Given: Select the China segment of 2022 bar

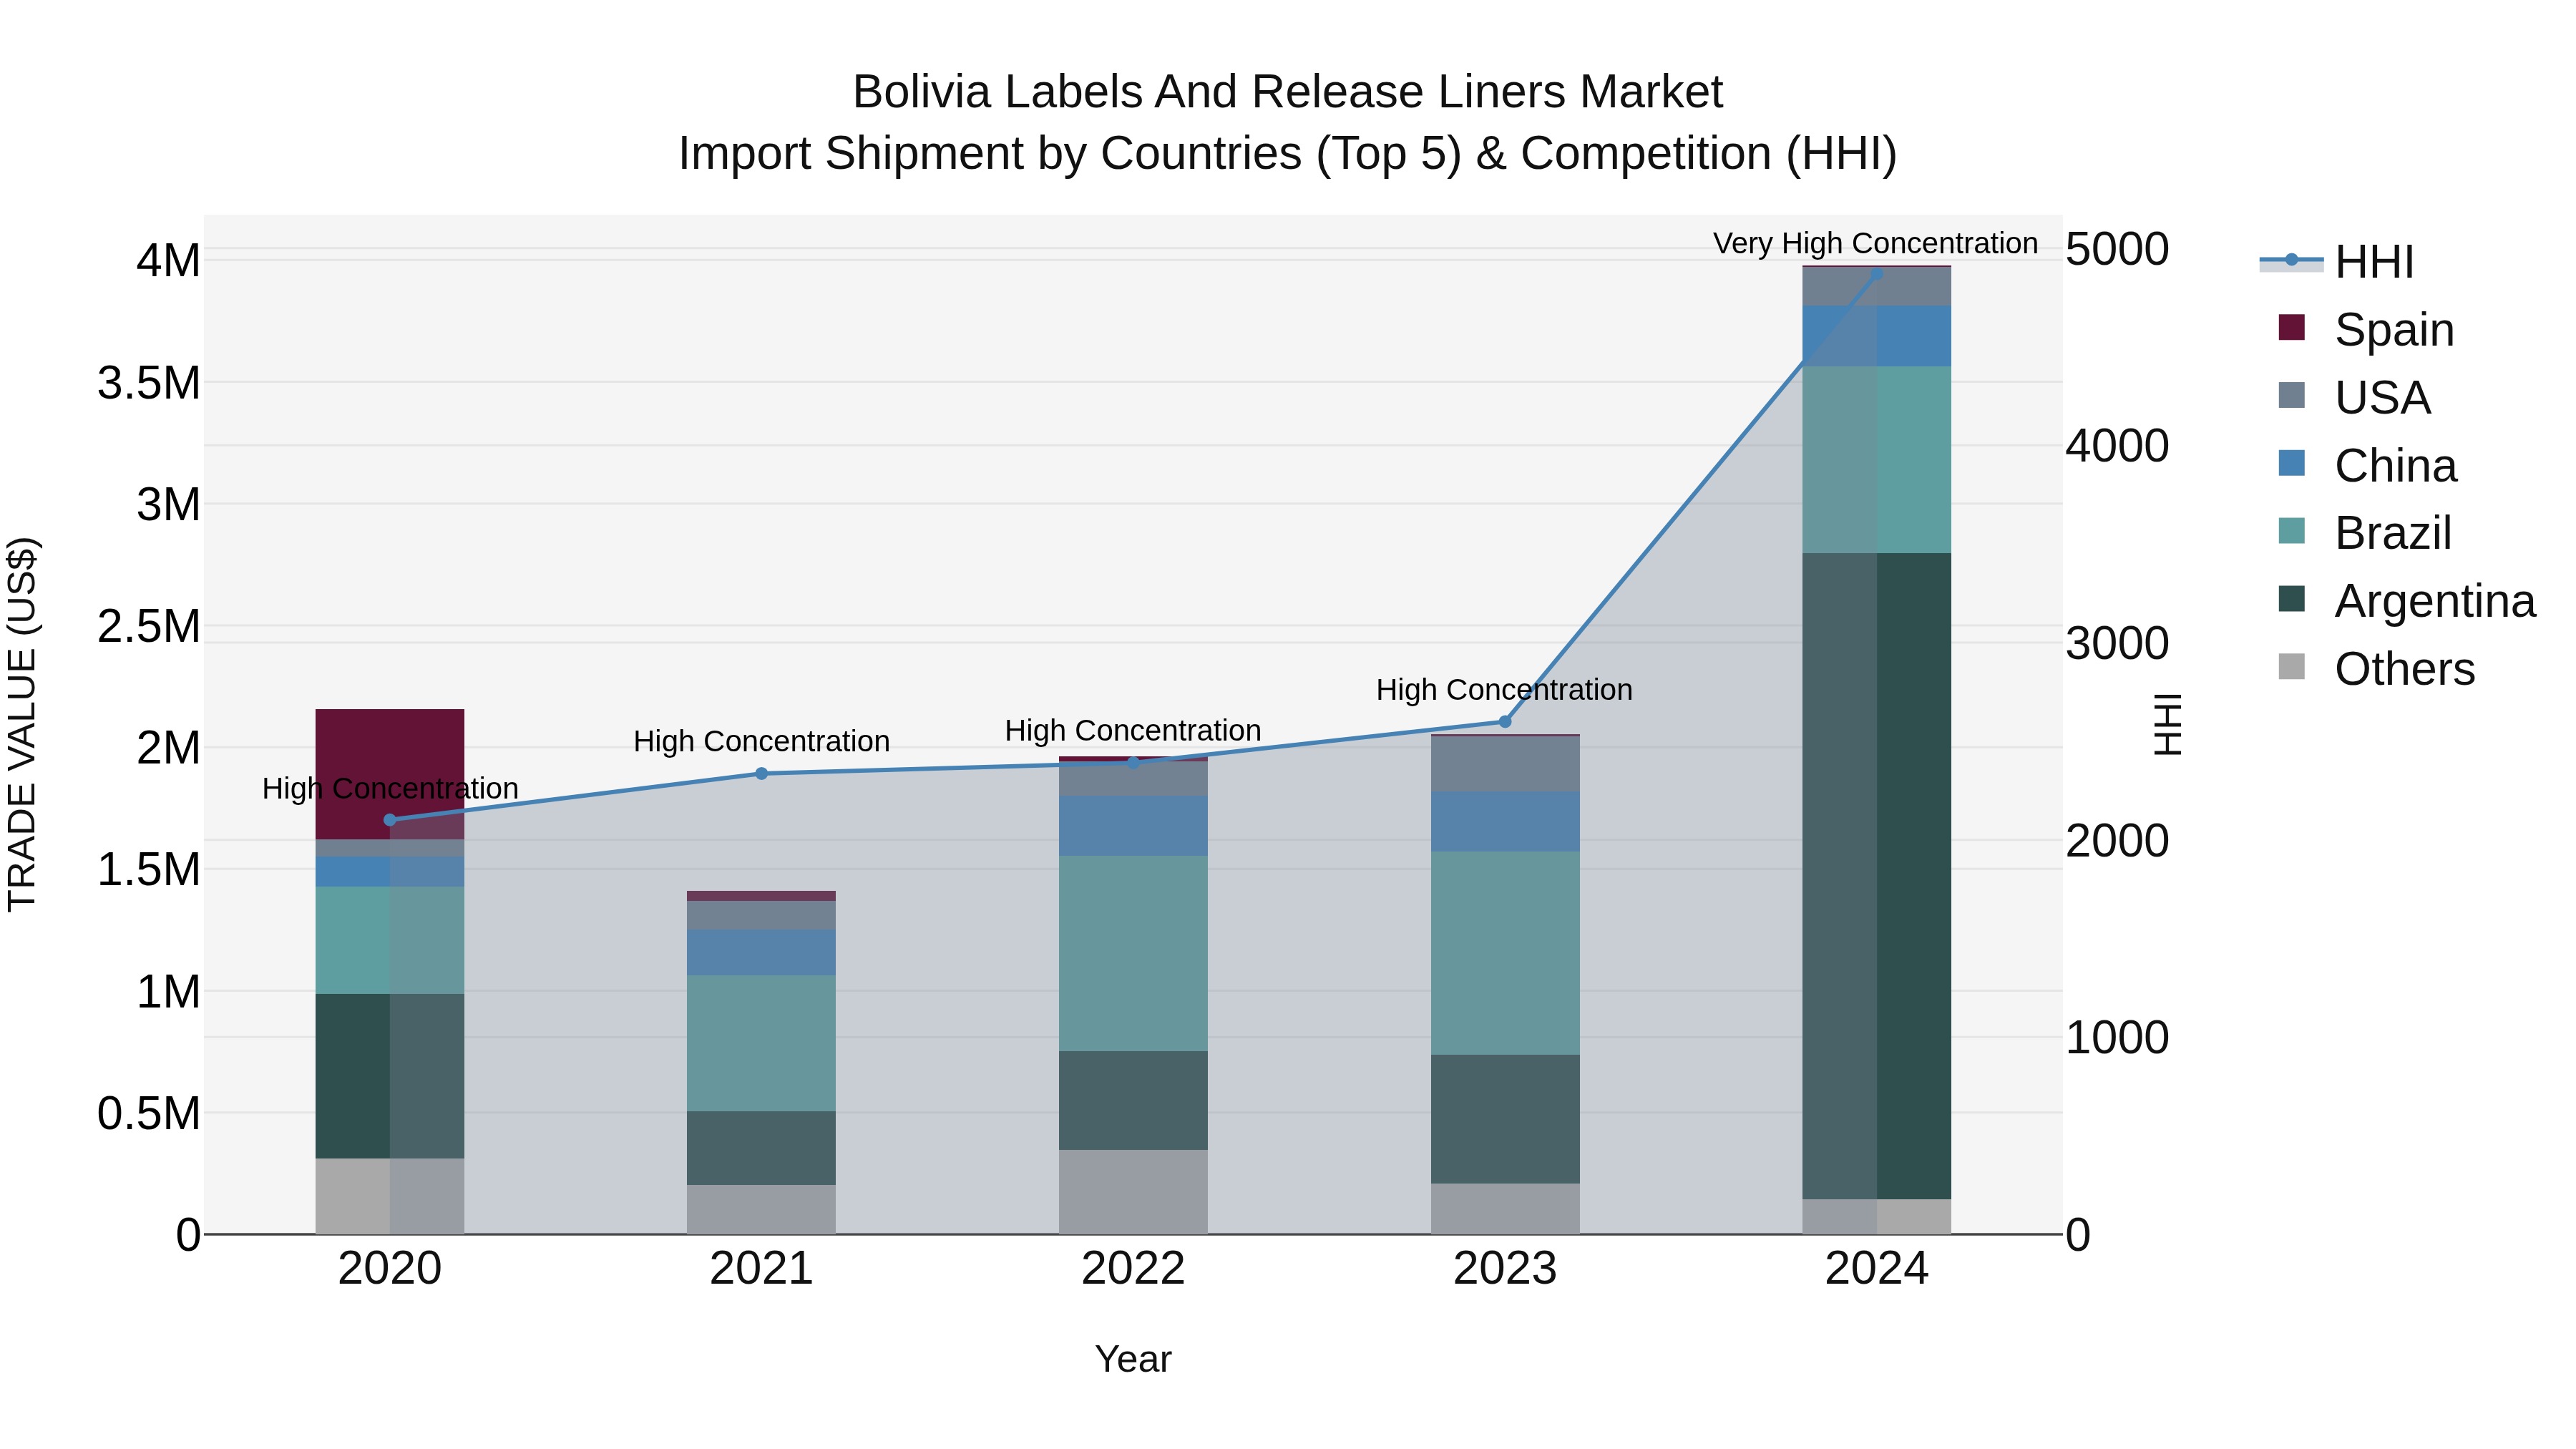Looking at the screenshot, I should [x=1133, y=826].
